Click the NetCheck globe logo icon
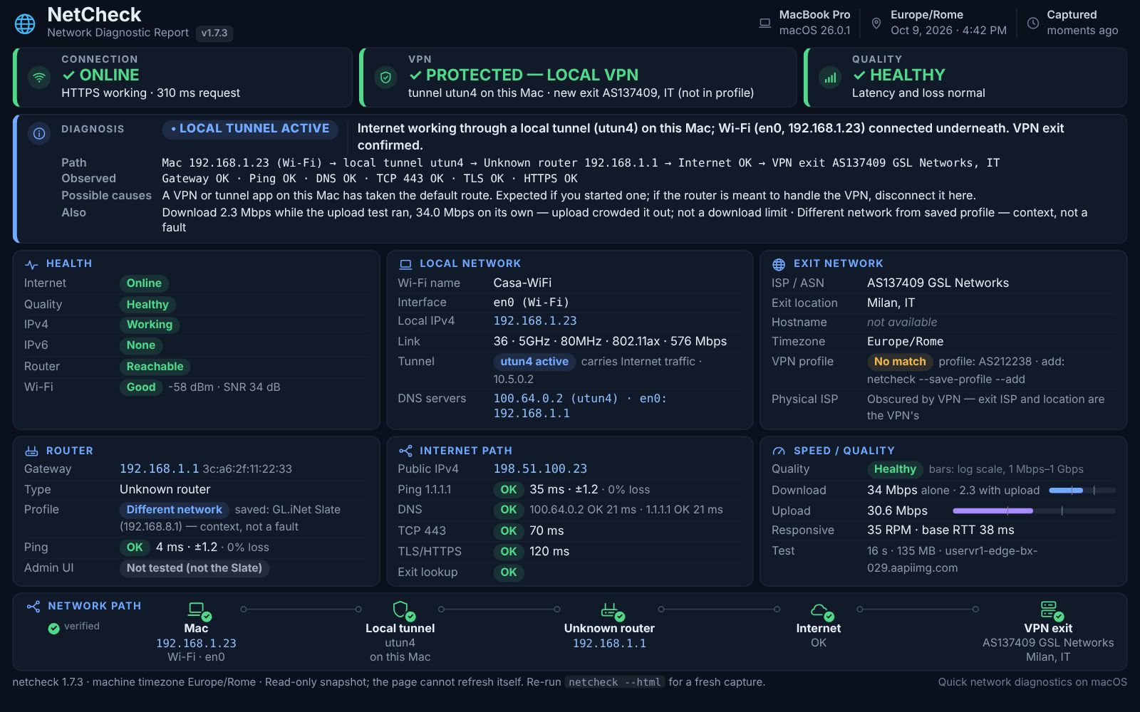1140x712 pixels. (25, 23)
